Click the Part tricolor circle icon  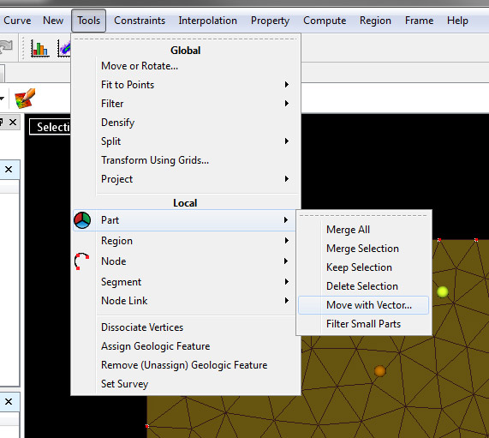(82, 220)
